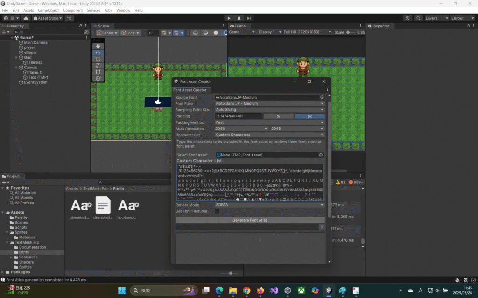Click the Game view Scale slider
Viewport: 478px width, 298px height.
351,32
